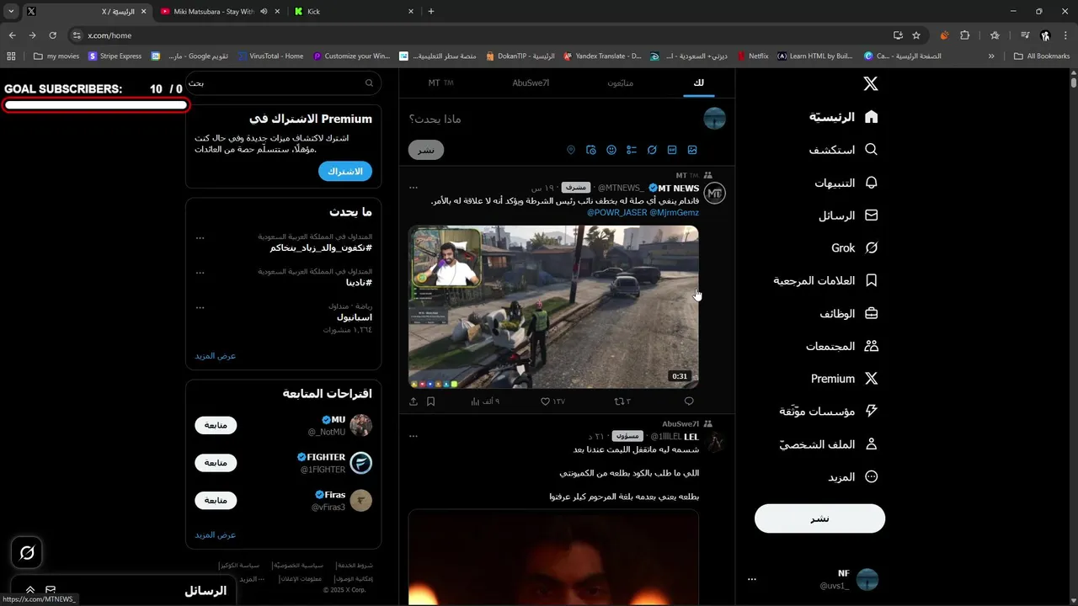Screen dimensions: 1078x606
Task: Open more options for trend #تكفون_والد_زياد_بنخاكم
Action: click(200, 237)
